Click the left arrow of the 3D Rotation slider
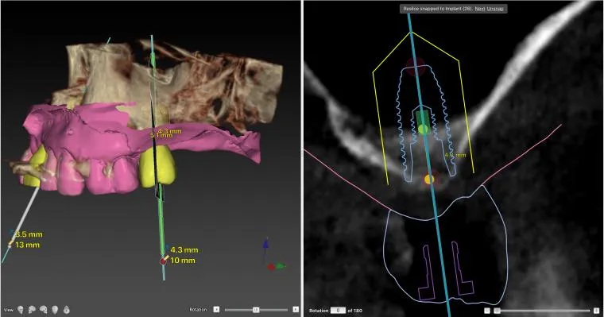Image resolution: width=604 pixels, height=317 pixels. click(x=216, y=309)
